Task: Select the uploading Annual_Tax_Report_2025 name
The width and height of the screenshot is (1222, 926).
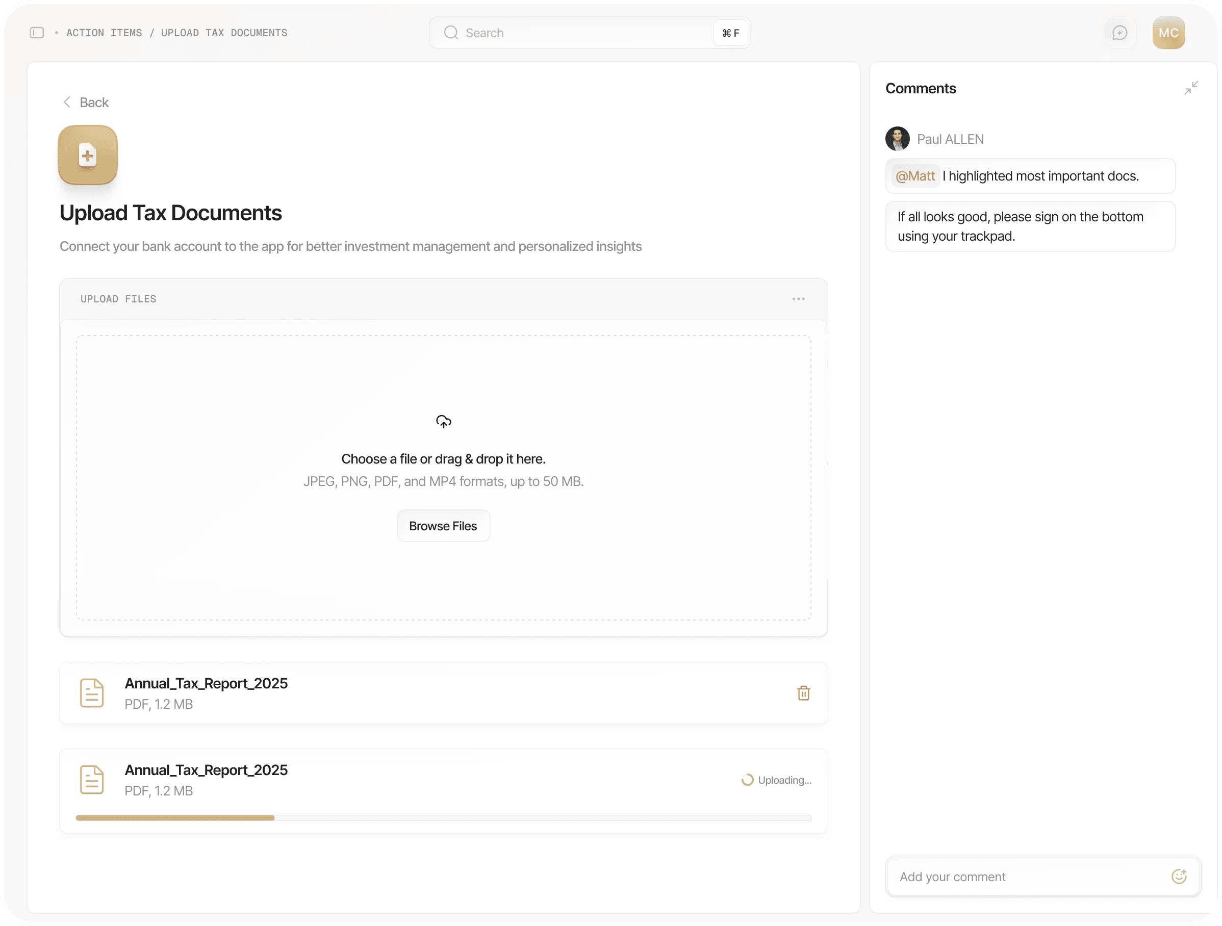Action: point(206,770)
